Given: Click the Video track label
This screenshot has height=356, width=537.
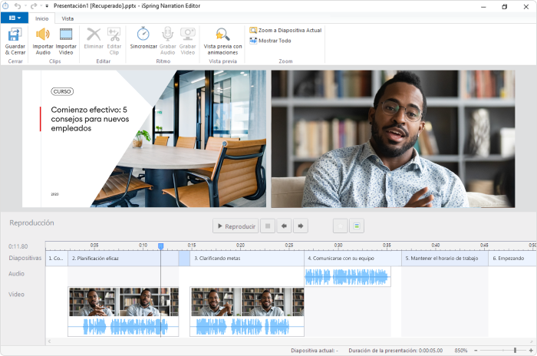Looking at the screenshot, I should click(x=16, y=295).
